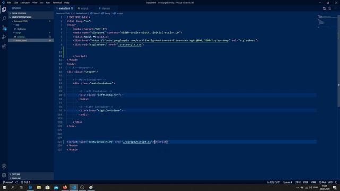Click the html breadcrumb item
Image resolution: width=340 pixels, height=191 pixels.
click(x=96, y=13)
